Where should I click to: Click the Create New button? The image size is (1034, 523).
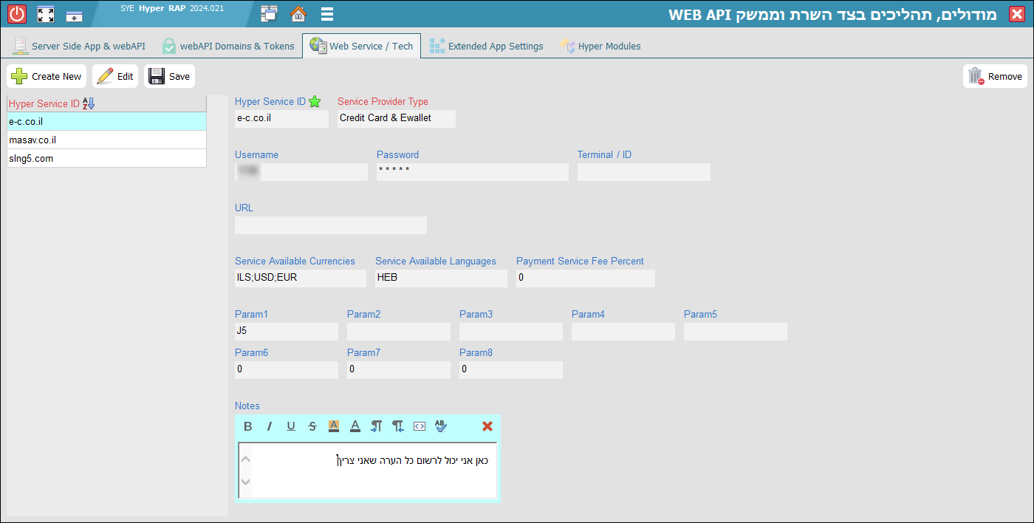coord(47,76)
